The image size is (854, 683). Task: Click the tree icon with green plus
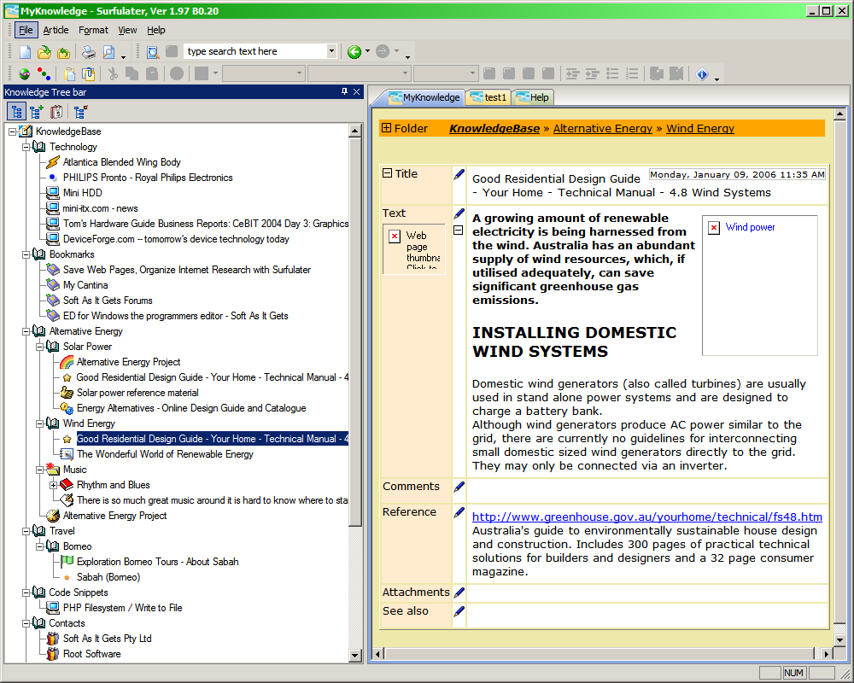pyautogui.click(x=37, y=112)
